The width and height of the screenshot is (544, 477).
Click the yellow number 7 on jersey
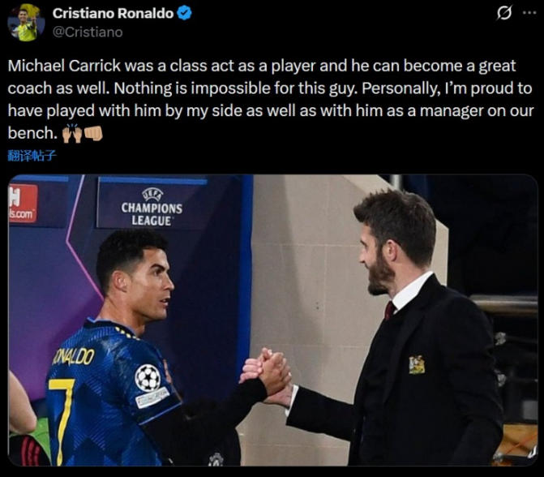62,421
